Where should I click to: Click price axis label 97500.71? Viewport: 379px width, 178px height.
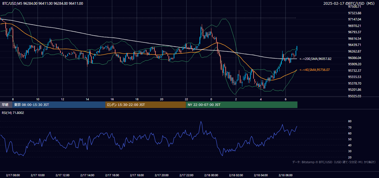355,7
